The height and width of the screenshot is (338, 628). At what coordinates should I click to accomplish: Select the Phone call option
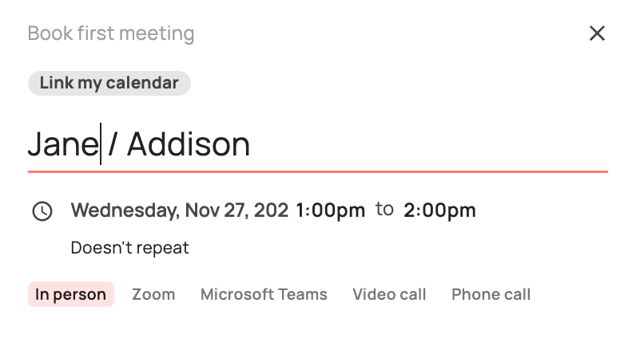491,294
